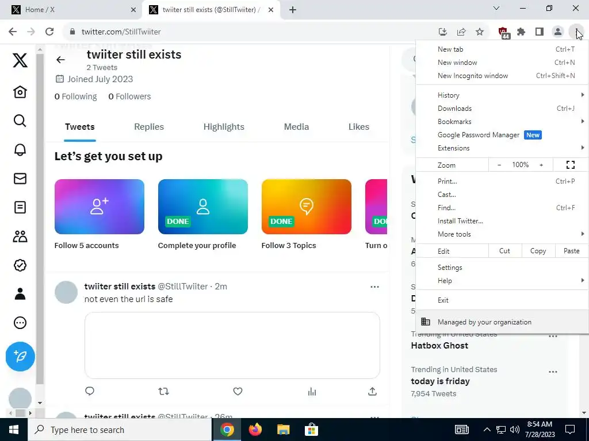The height and width of the screenshot is (441, 589).
Task: Increase zoom with plus button
Action: click(541, 165)
